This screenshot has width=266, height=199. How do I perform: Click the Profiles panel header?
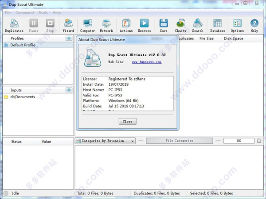(17, 38)
